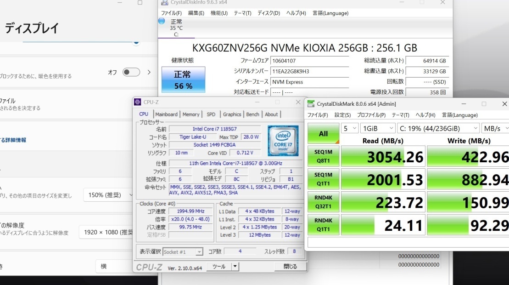Click the Max TDP value 28.0 W

click(x=251, y=137)
